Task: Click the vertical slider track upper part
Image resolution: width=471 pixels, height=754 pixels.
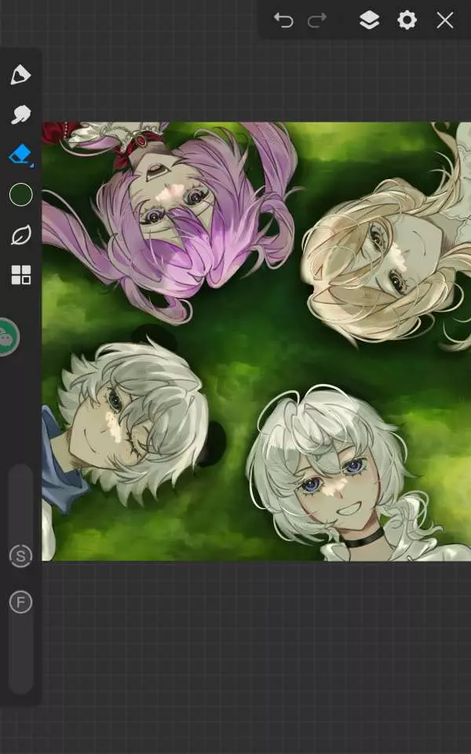Action: click(x=20, y=495)
